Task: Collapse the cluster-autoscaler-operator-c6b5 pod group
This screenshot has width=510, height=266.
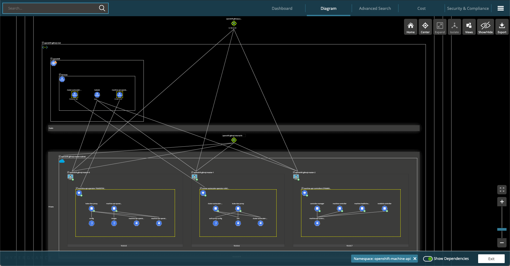Action: (x=201, y=188)
